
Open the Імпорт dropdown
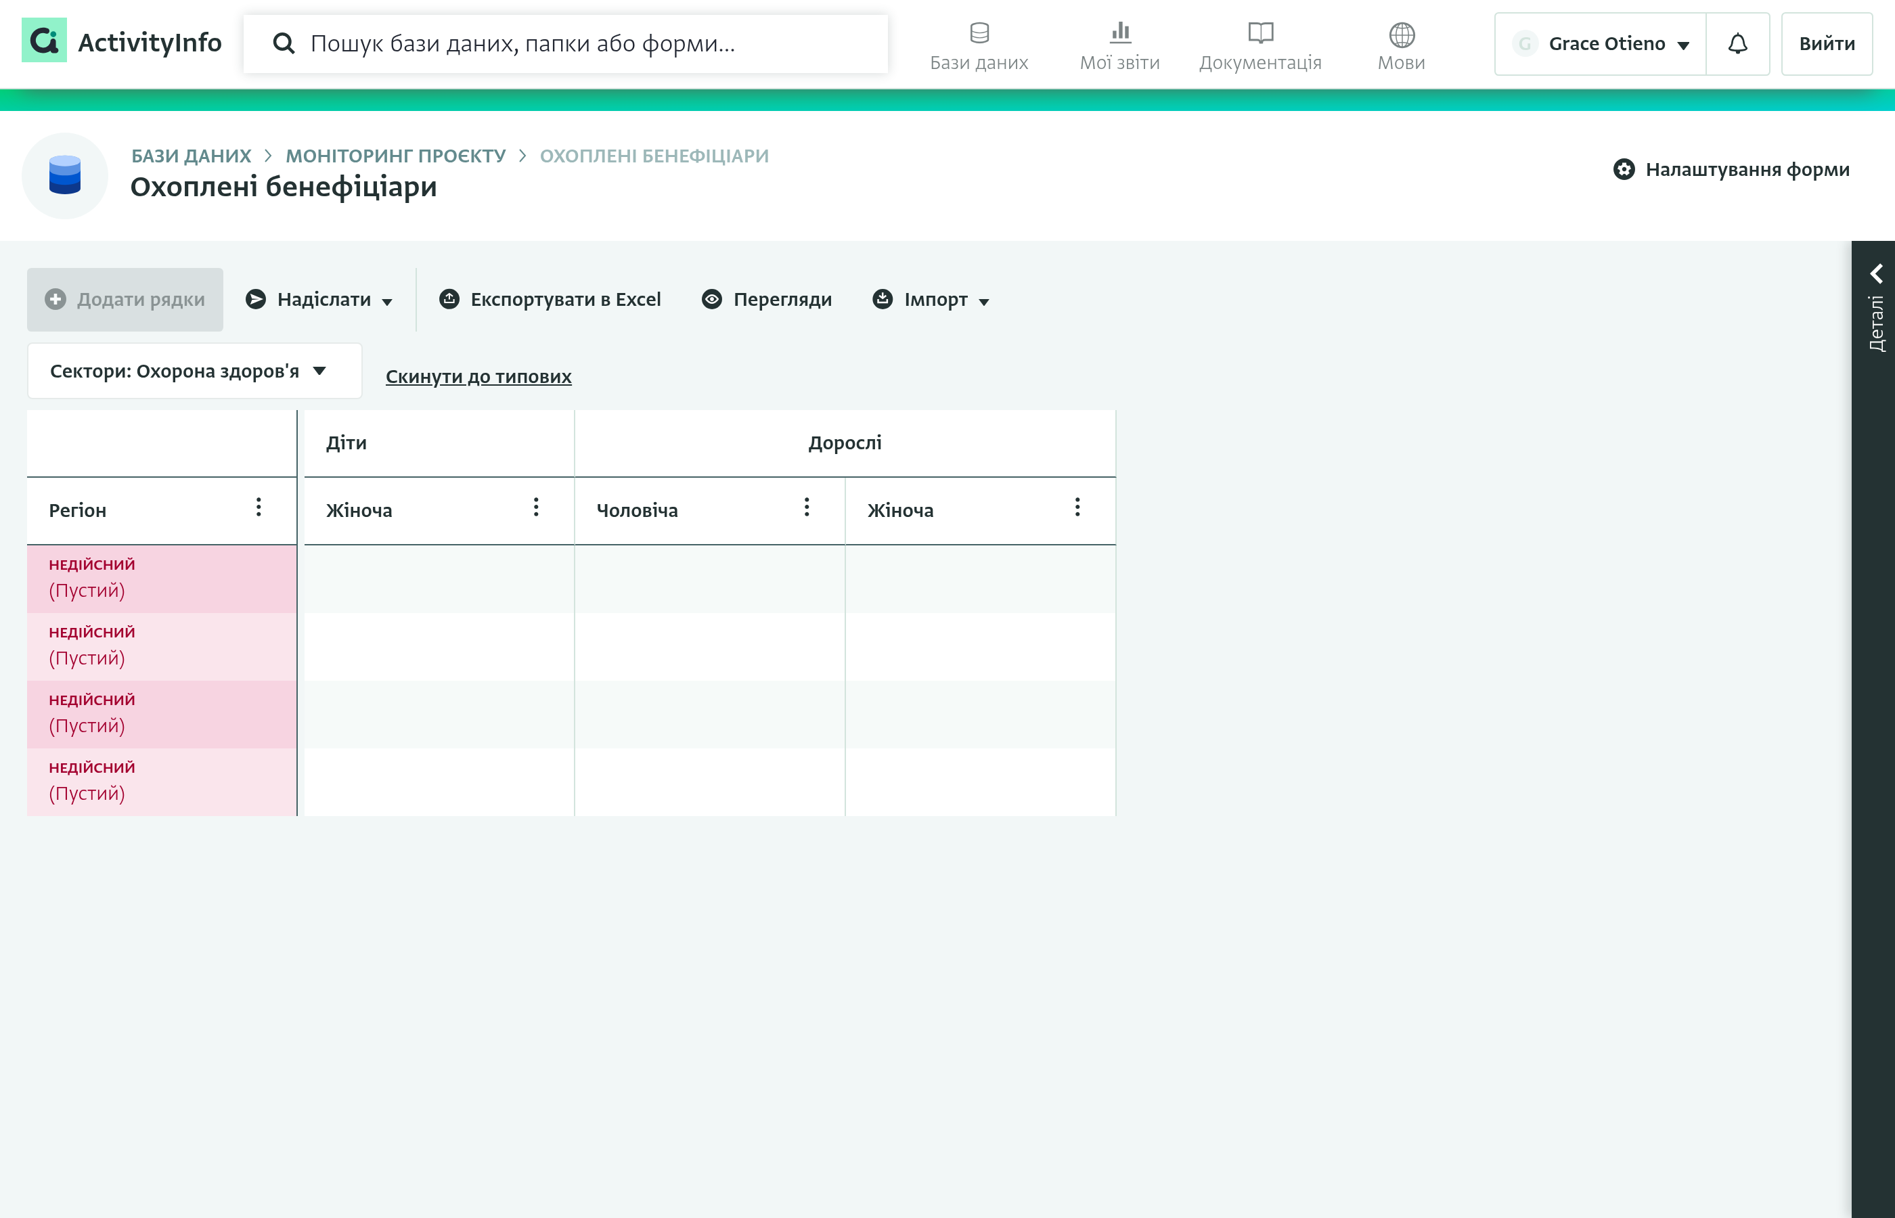[931, 300]
